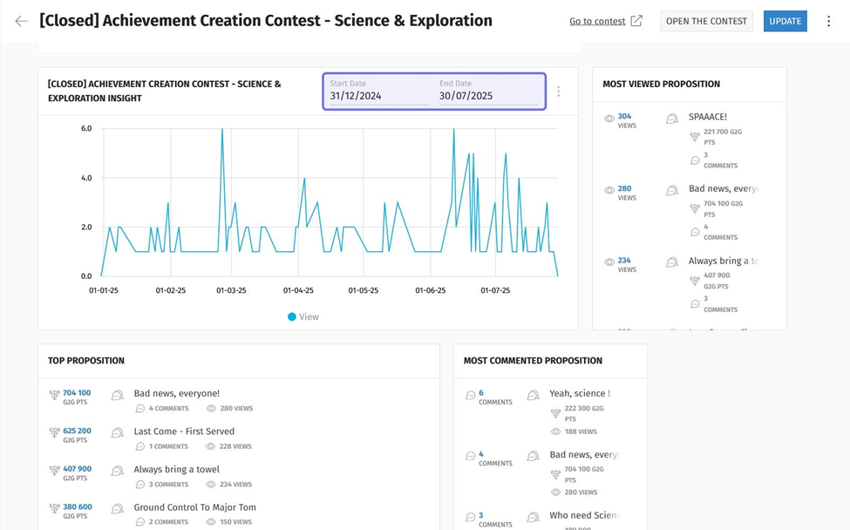The image size is (850, 530).
Task: Toggle the View series in chart legend
Action: [303, 316]
